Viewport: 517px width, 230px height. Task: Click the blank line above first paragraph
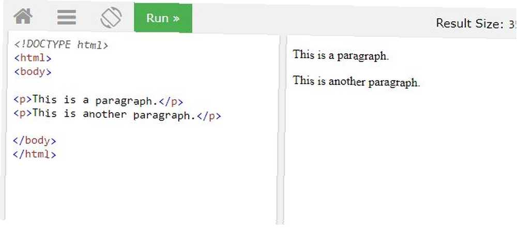click(x=142, y=86)
